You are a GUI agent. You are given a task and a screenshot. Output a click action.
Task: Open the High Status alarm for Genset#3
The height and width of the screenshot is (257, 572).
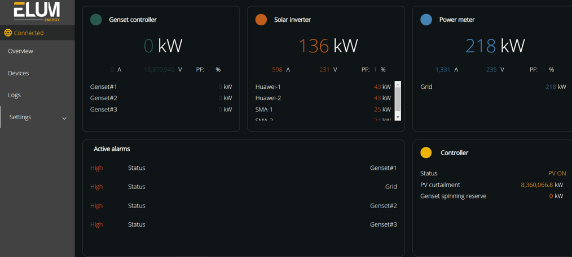click(244, 224)
